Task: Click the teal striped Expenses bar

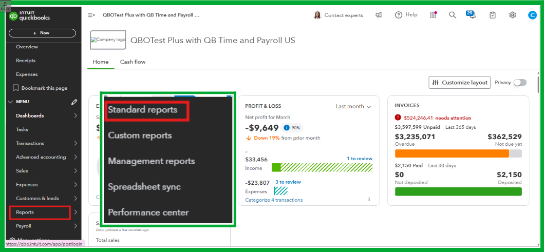Action: point(280,191)
